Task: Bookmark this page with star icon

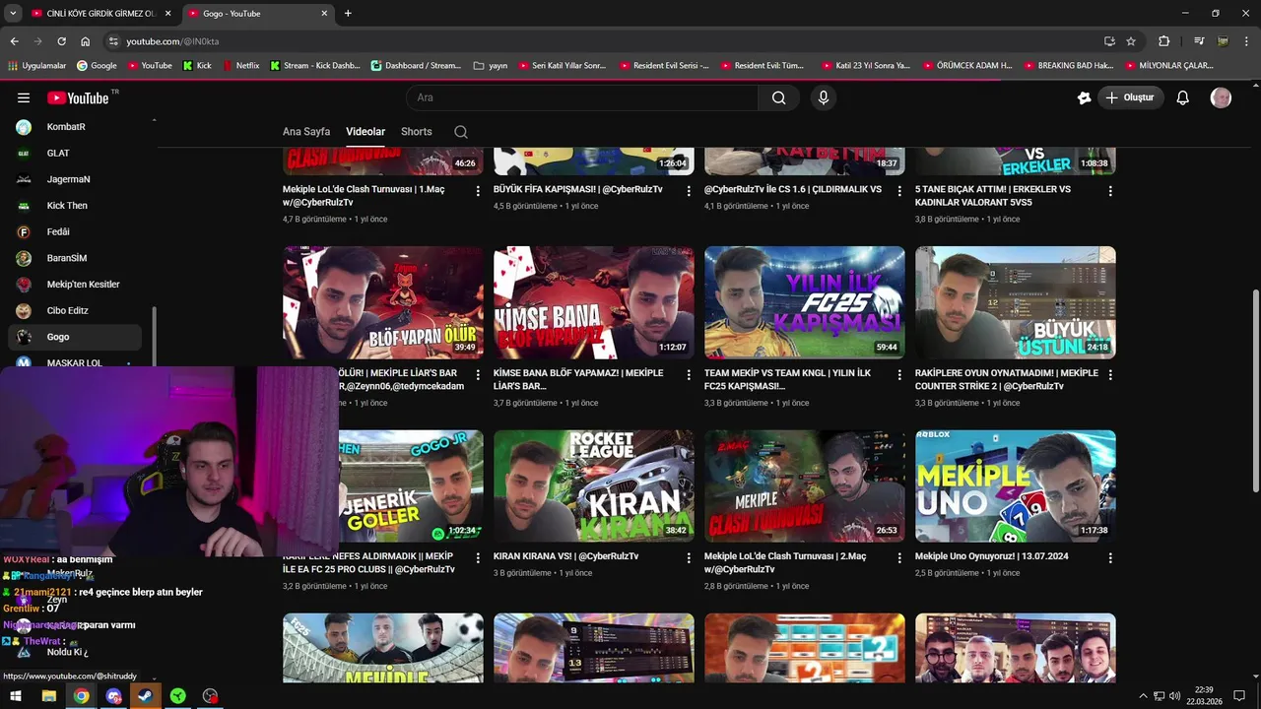Action: [1131, 41]
